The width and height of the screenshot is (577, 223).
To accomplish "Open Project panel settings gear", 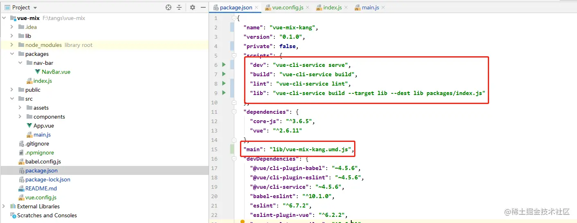I will point(193,7).
